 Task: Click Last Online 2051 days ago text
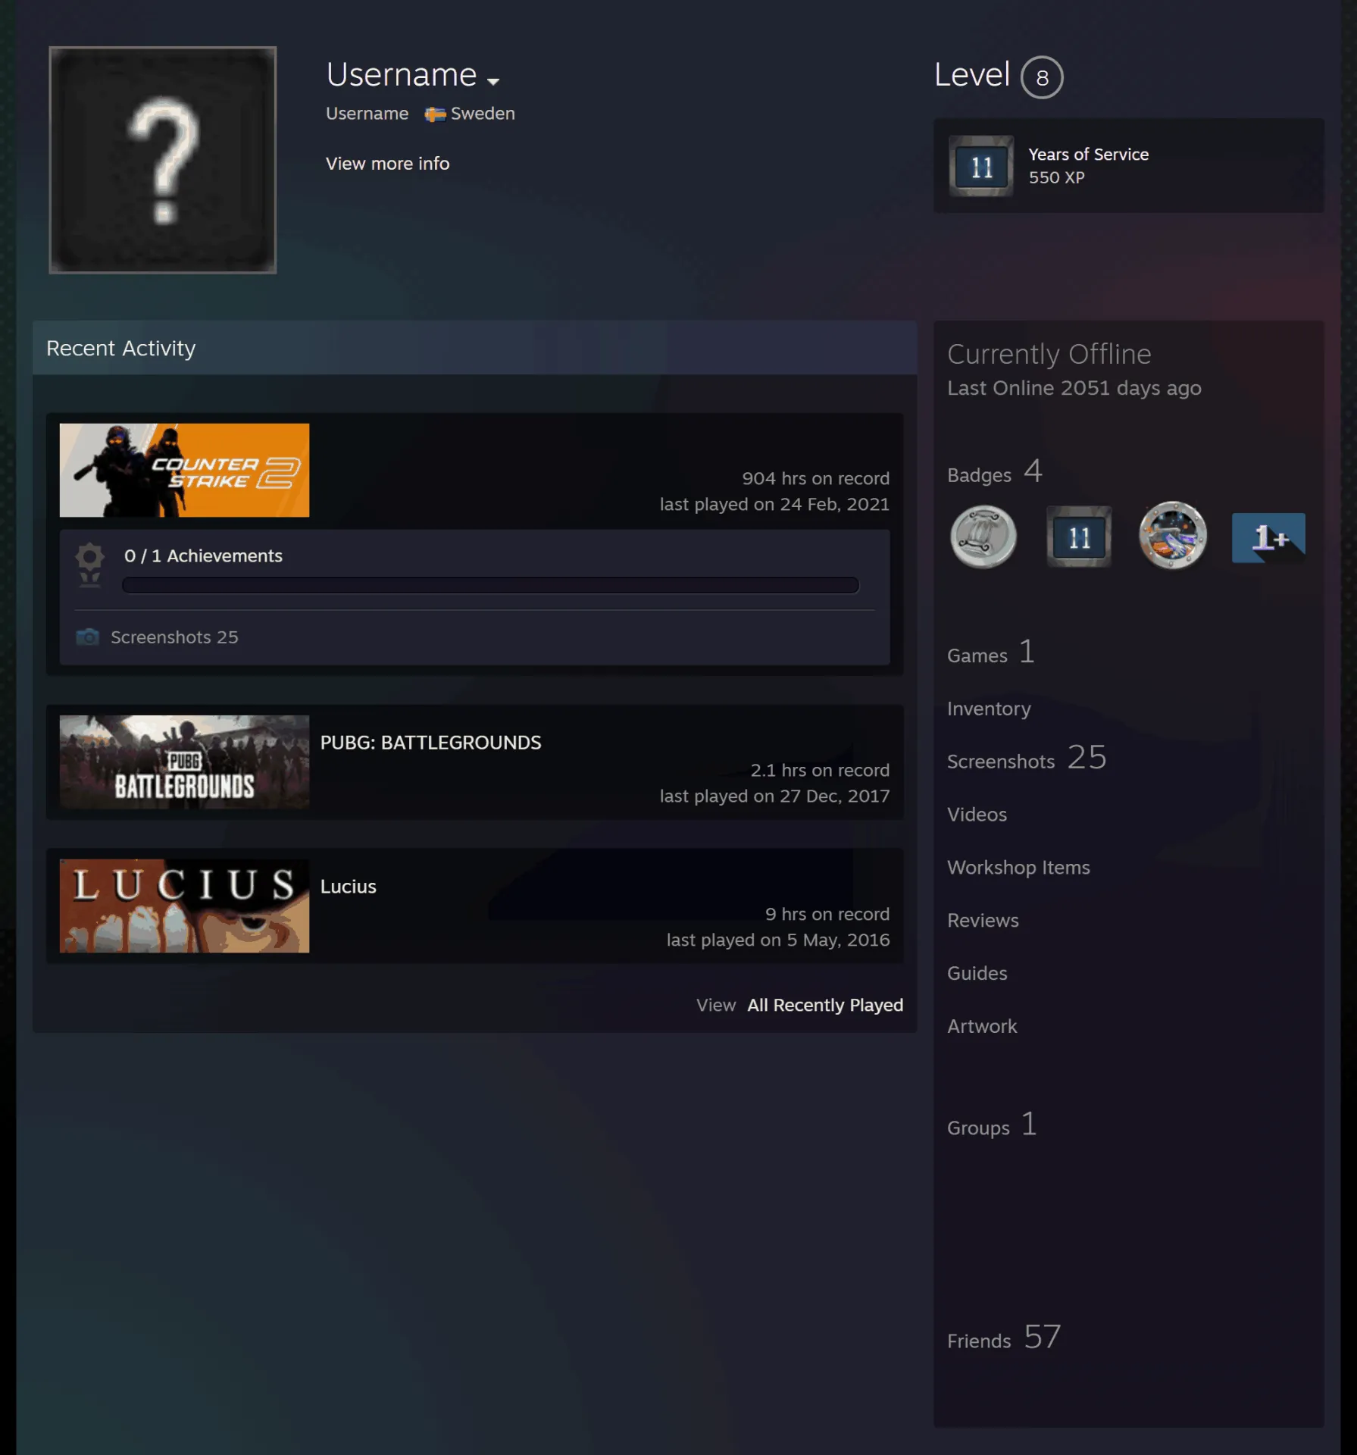1074,389
